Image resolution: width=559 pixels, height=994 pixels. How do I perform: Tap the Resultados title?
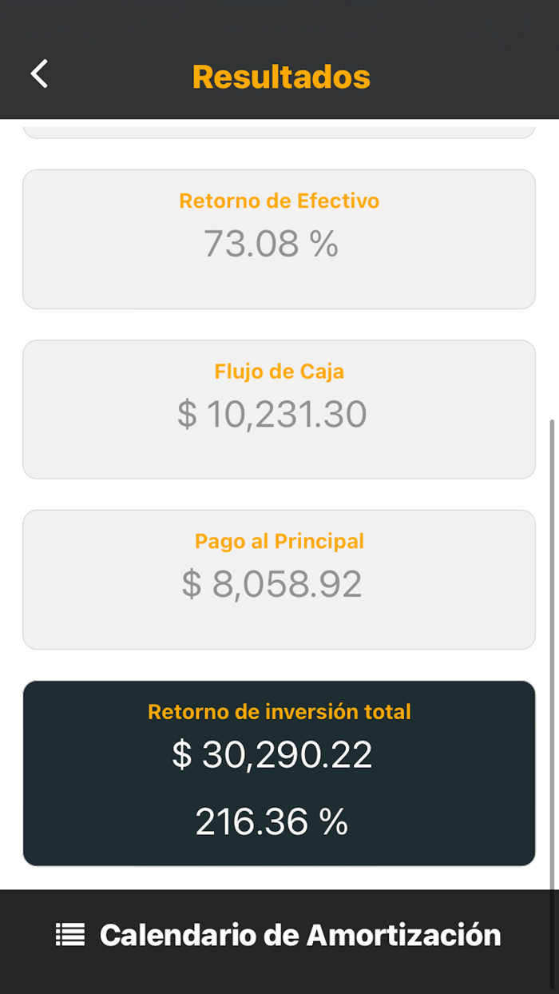(x=280, y=76)
